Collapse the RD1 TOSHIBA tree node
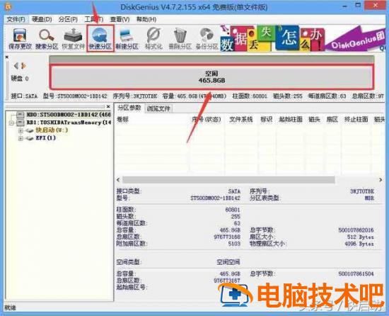The height and width of the screenshot is (316, 389). coord(11,123)
